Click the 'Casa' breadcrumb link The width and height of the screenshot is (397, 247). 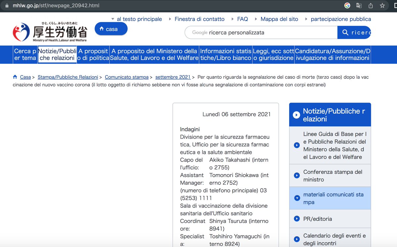25,77
